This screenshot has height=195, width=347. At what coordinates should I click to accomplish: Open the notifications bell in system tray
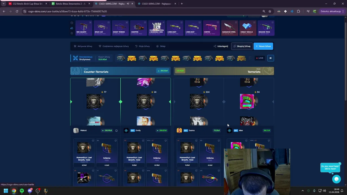342,191
